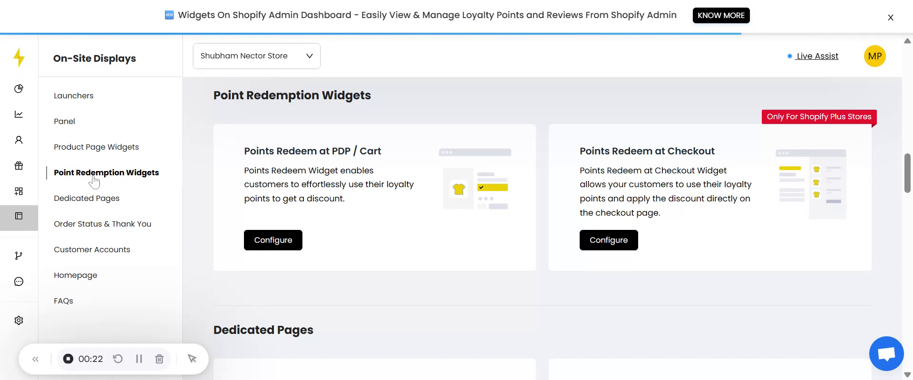Screen dimensions: 913x380
Task: Open the chat bubble icon in sidebar
Action: pyautogui.click(x=19, y=282)
